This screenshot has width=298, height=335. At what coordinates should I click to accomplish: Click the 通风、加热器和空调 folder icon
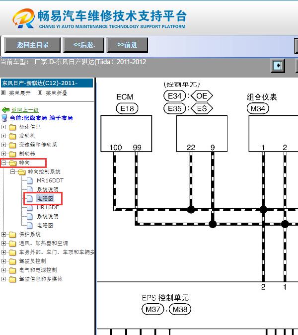tap(12, 244)
